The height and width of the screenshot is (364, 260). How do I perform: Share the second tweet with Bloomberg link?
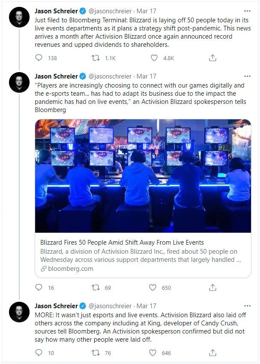pyautogui.click(x=212, y=288)
